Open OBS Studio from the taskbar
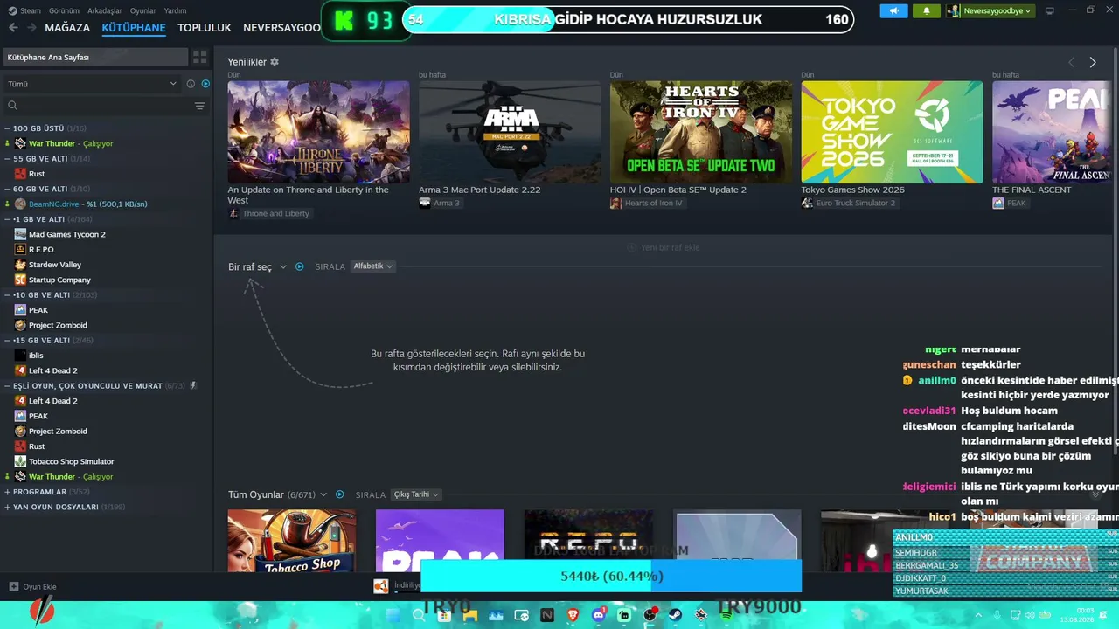 [650, 615]
